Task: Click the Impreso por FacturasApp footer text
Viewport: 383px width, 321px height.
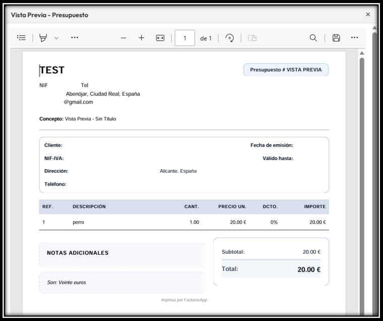Action: point(184,300)
